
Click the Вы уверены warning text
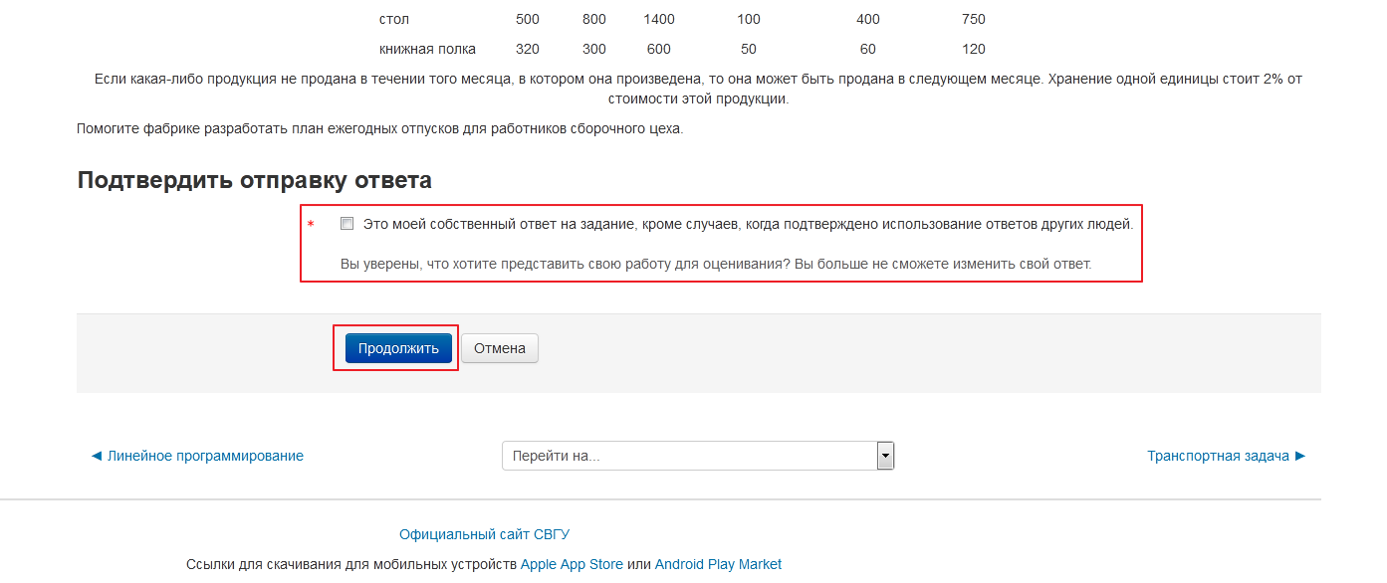715,264
